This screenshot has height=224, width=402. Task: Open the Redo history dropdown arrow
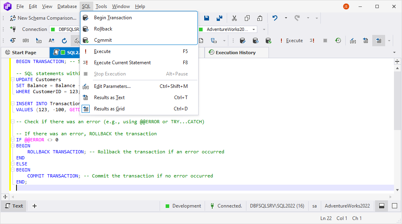click(308, 18)
